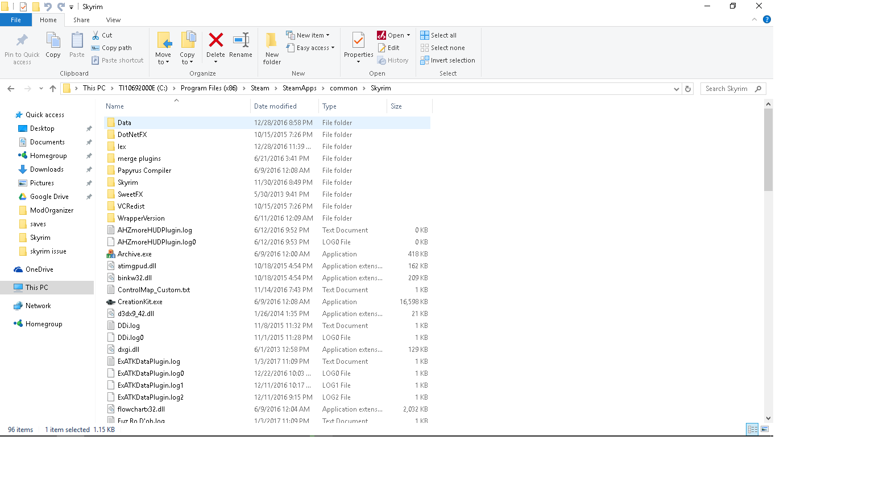Open Help with the question mark icon
This screenshot has width=871, height=490.
point(767,19)
